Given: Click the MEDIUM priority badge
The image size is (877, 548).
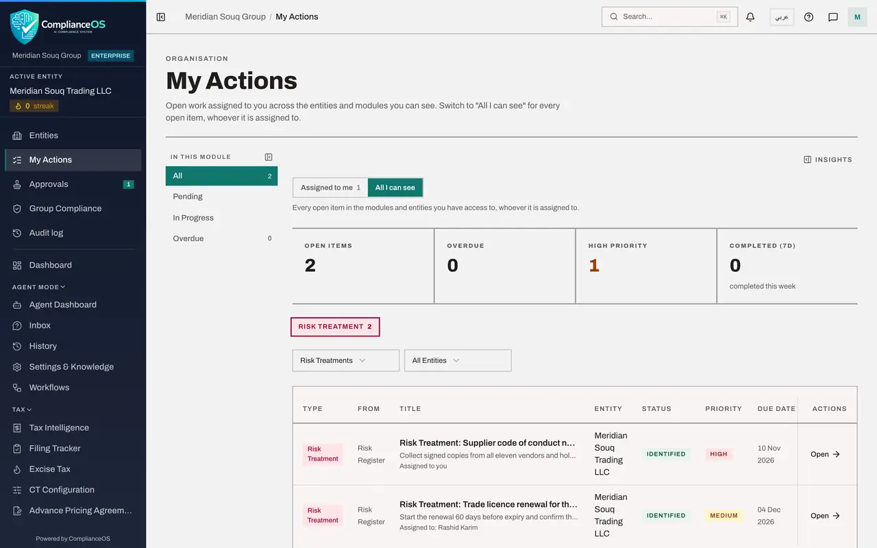Looking at the screenshot, I should [724, 516].
